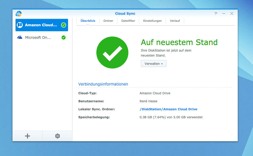This screenshot has width=253, height=156.
Task: Click the 'Auf neuestem Stand' status heading
Action: pyautogui.click(x=179, y=42)
